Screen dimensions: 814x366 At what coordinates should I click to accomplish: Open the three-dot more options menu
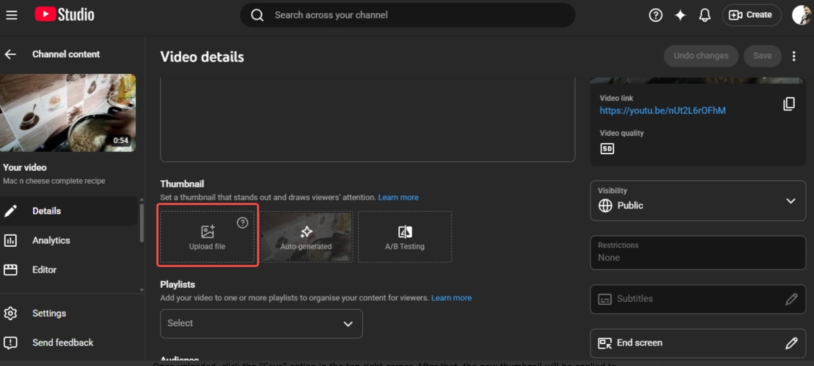(794, 56)
